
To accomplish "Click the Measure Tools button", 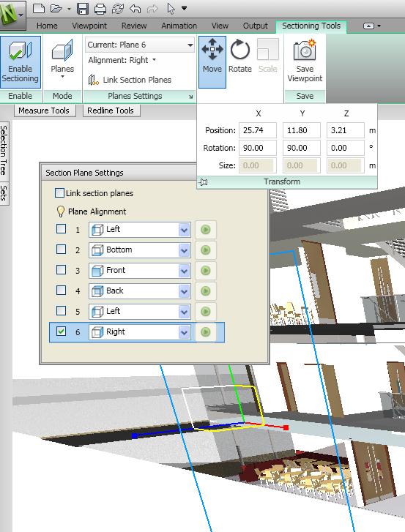I will (x=44, y=110).
